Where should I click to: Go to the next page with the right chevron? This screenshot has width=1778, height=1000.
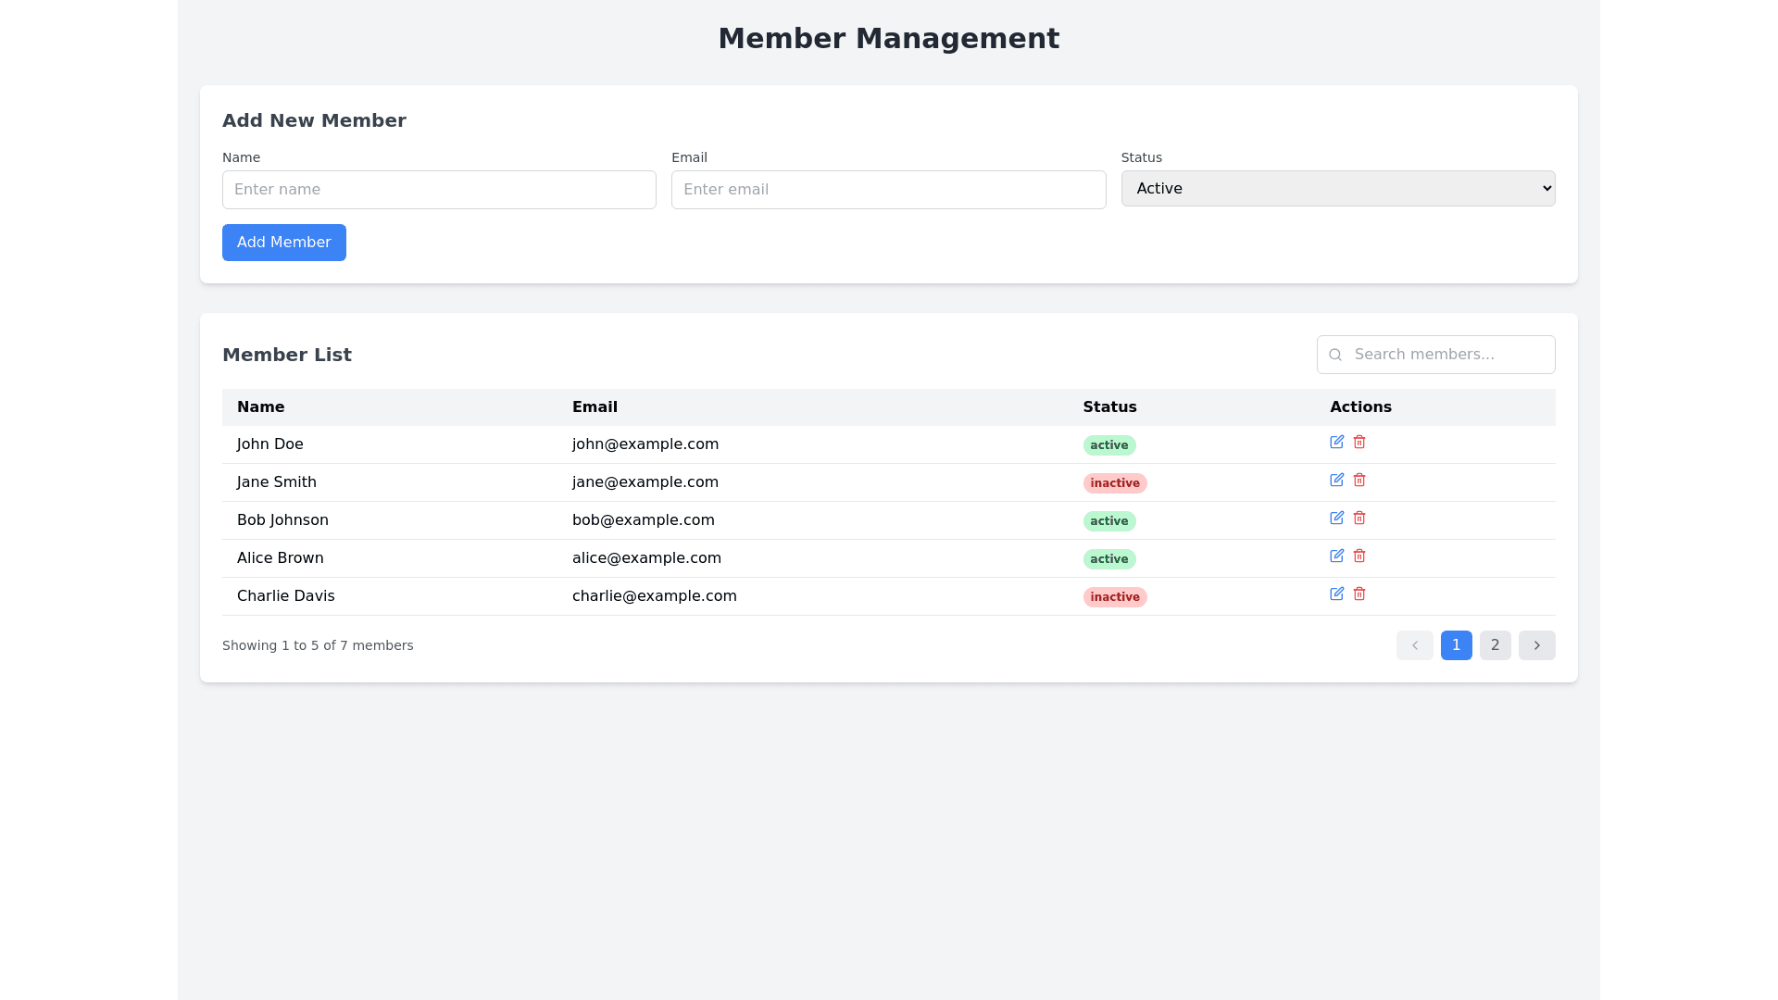pos(1536,645)
